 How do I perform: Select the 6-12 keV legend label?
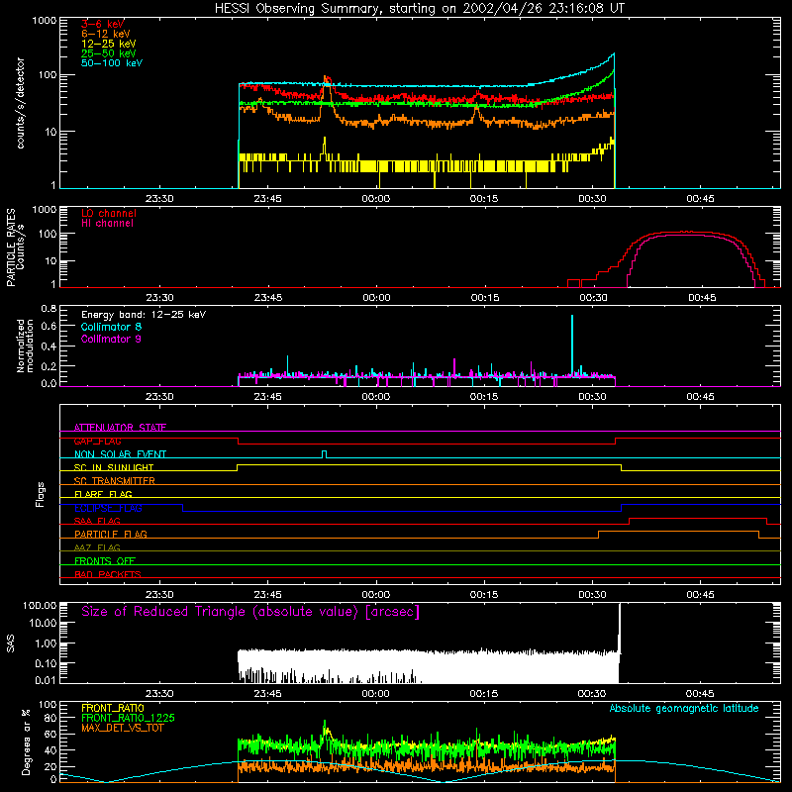tap(106, 34)
